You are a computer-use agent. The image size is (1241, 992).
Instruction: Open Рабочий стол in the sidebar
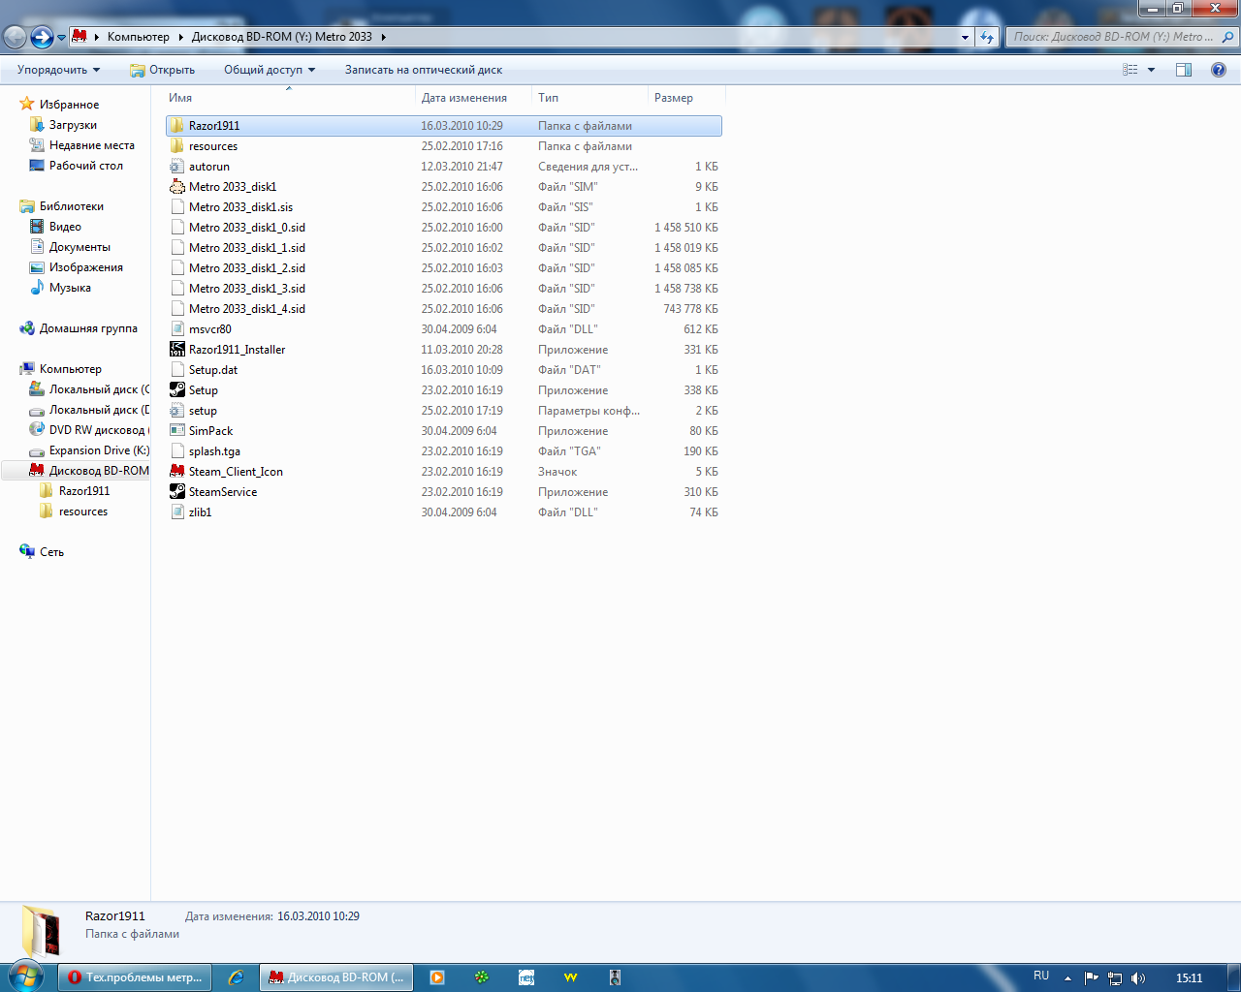85,166
